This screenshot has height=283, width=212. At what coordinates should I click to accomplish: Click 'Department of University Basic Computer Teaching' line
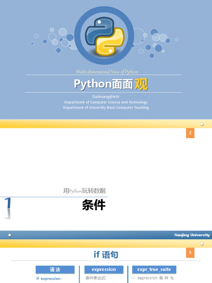pyautogui.click(x=106, y=108)
